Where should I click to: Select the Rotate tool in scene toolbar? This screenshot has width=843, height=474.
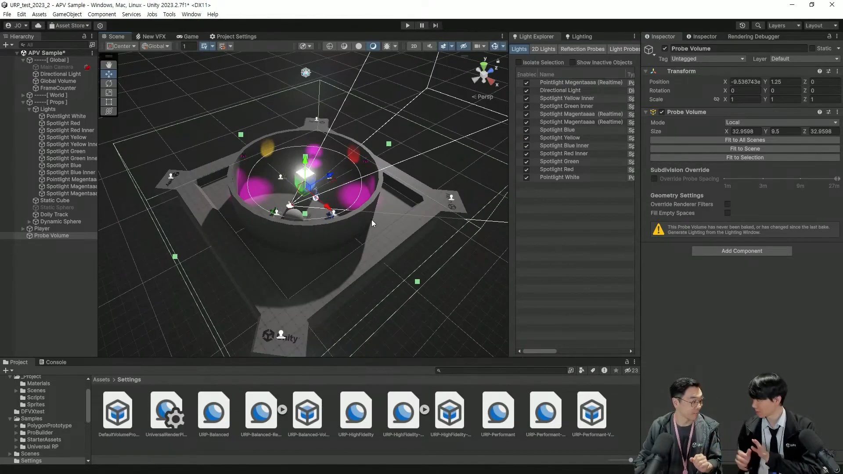[x=109, y=83]
